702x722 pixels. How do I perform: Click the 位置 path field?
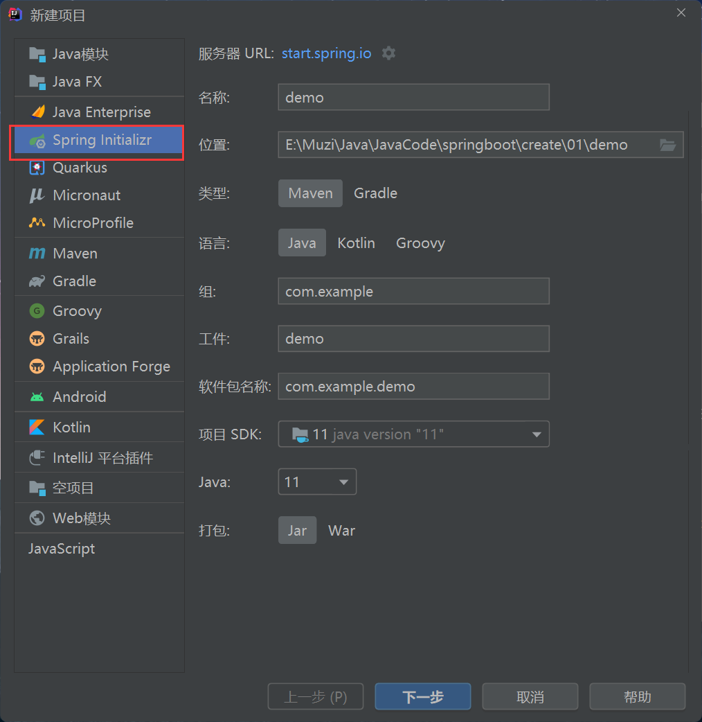point(480,145)
